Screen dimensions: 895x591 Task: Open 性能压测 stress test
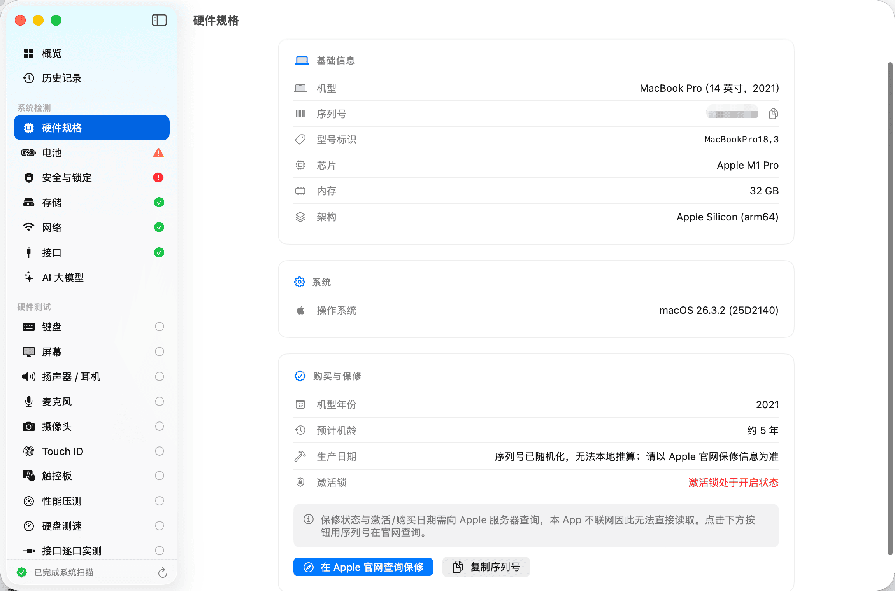point(92,501)
